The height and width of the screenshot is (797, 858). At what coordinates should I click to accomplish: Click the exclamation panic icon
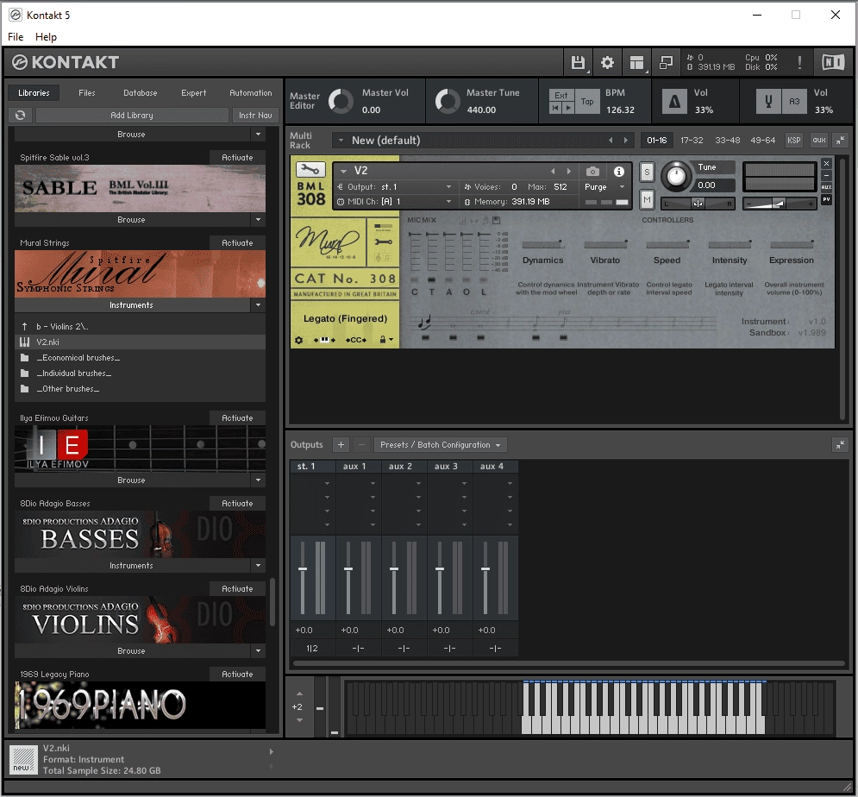(799, 62)
